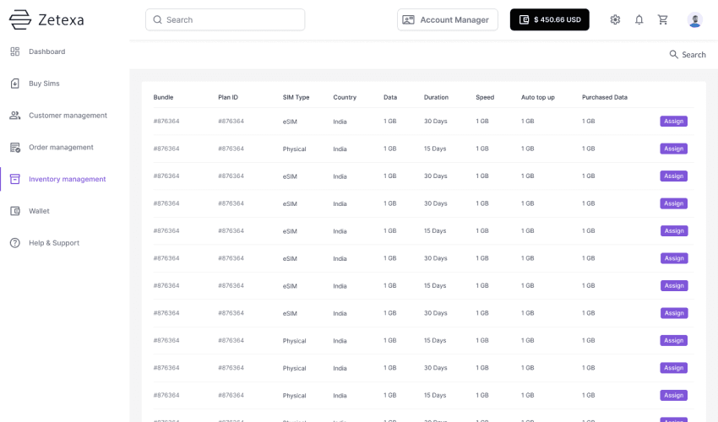Open the shopping cart icon
Screen dimensions: 718x422
click(662, 19)
